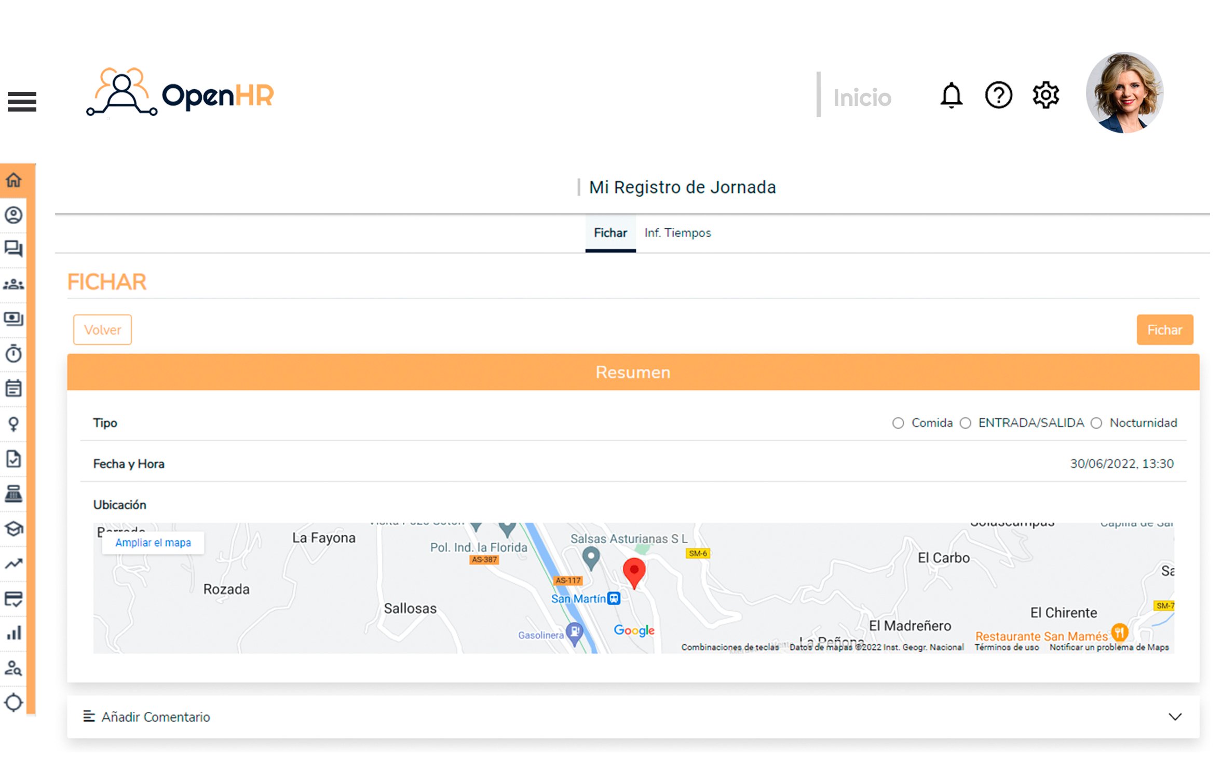Image resolution: width=1222 pixels, height=758 pixels.
Task: Open the bar chart sidebar icon
Action: 13,633
